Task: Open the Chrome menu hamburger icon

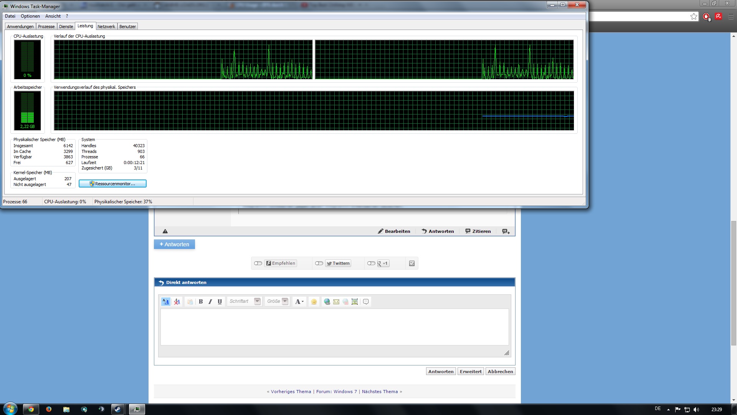Action: pos(731,17)
